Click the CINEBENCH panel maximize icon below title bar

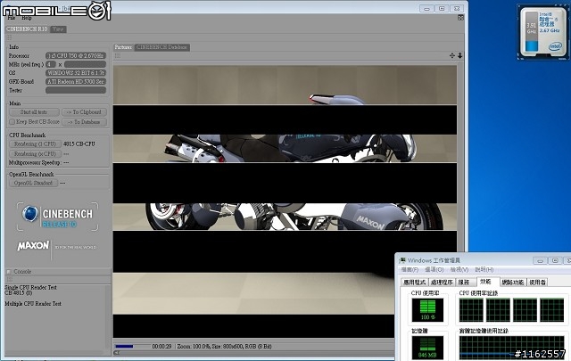pos(460,18)
